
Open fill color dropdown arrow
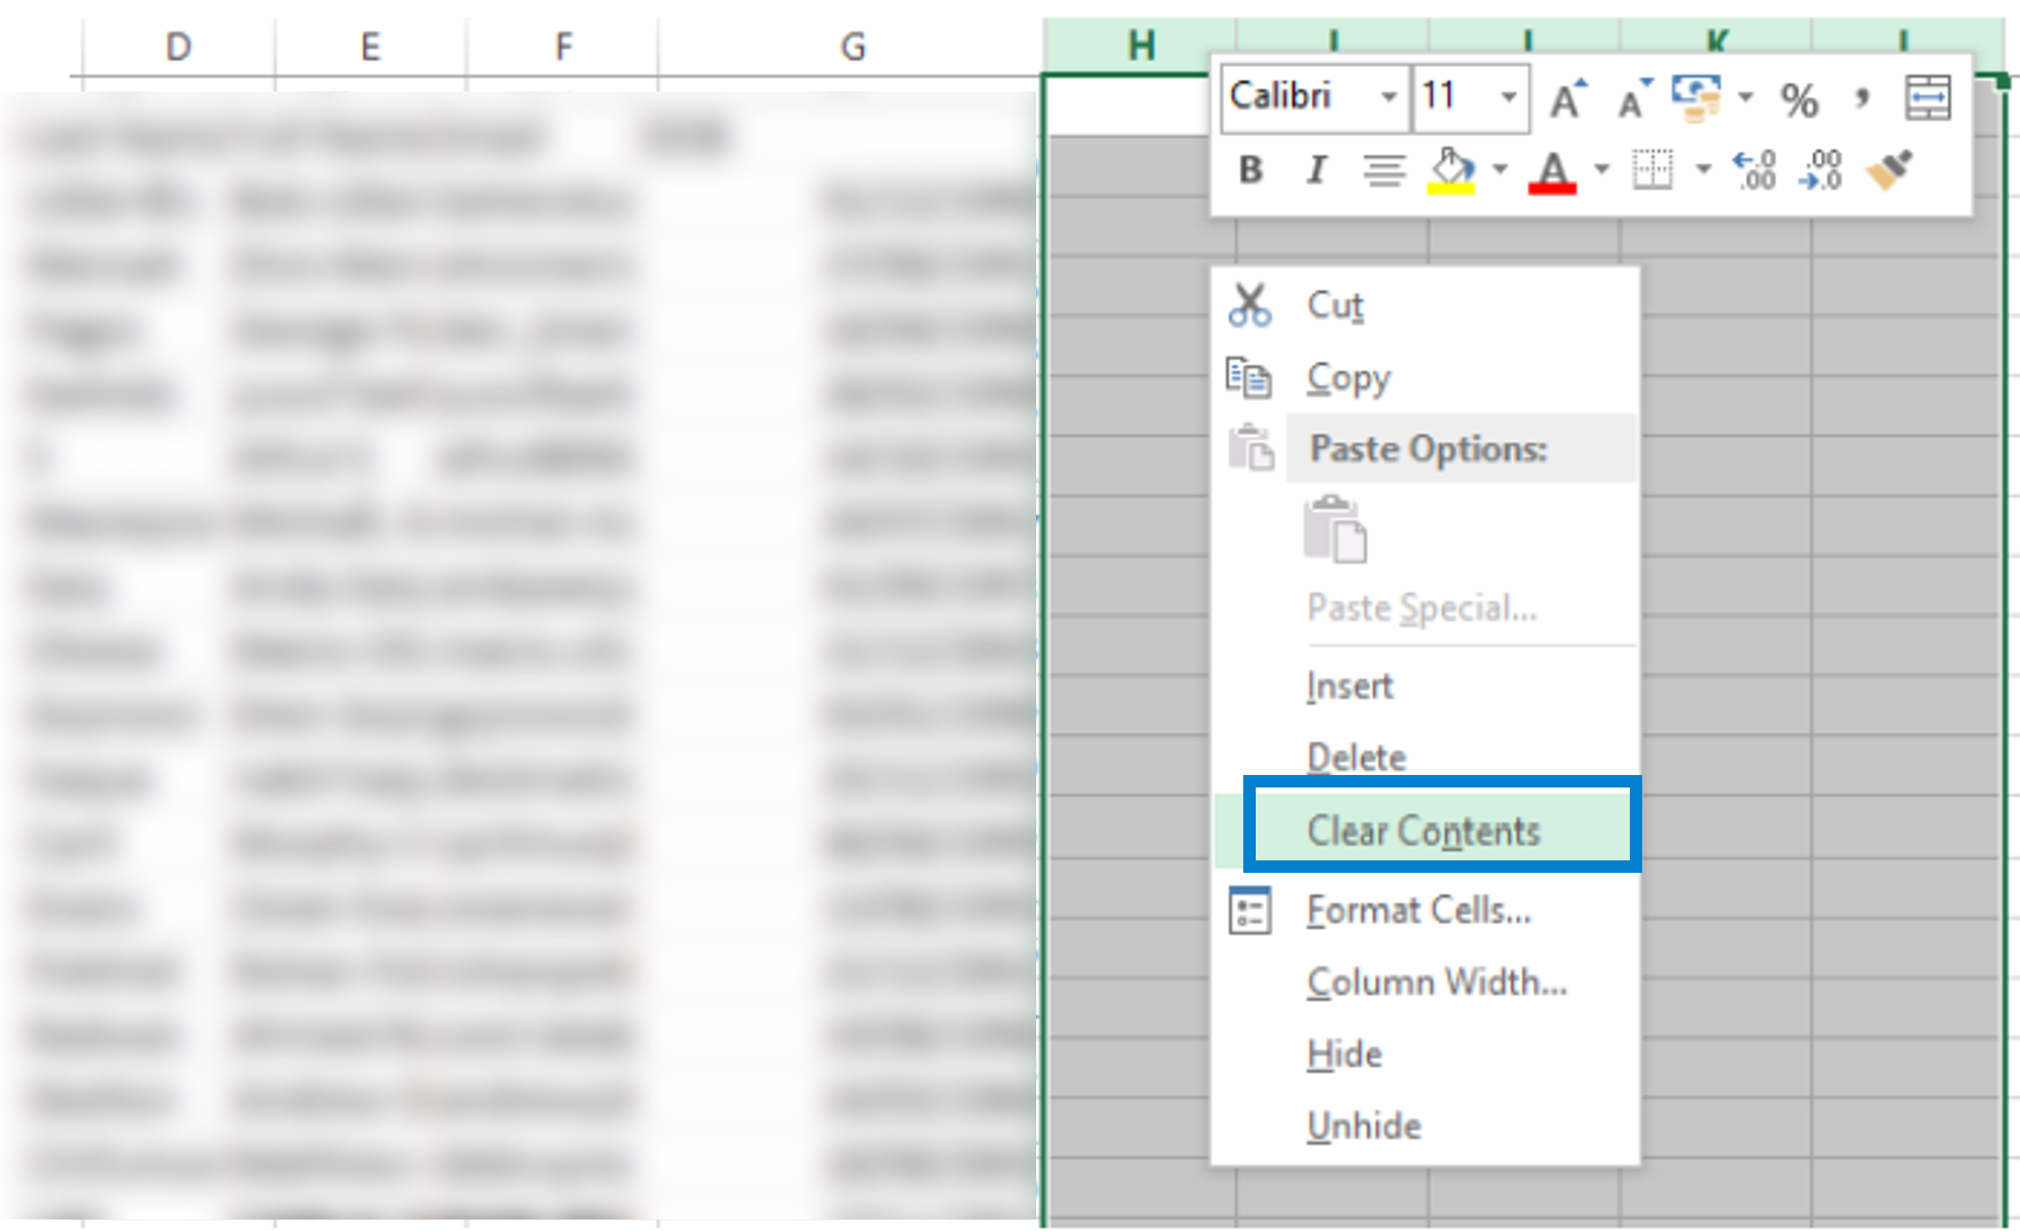coord(1500,168)
